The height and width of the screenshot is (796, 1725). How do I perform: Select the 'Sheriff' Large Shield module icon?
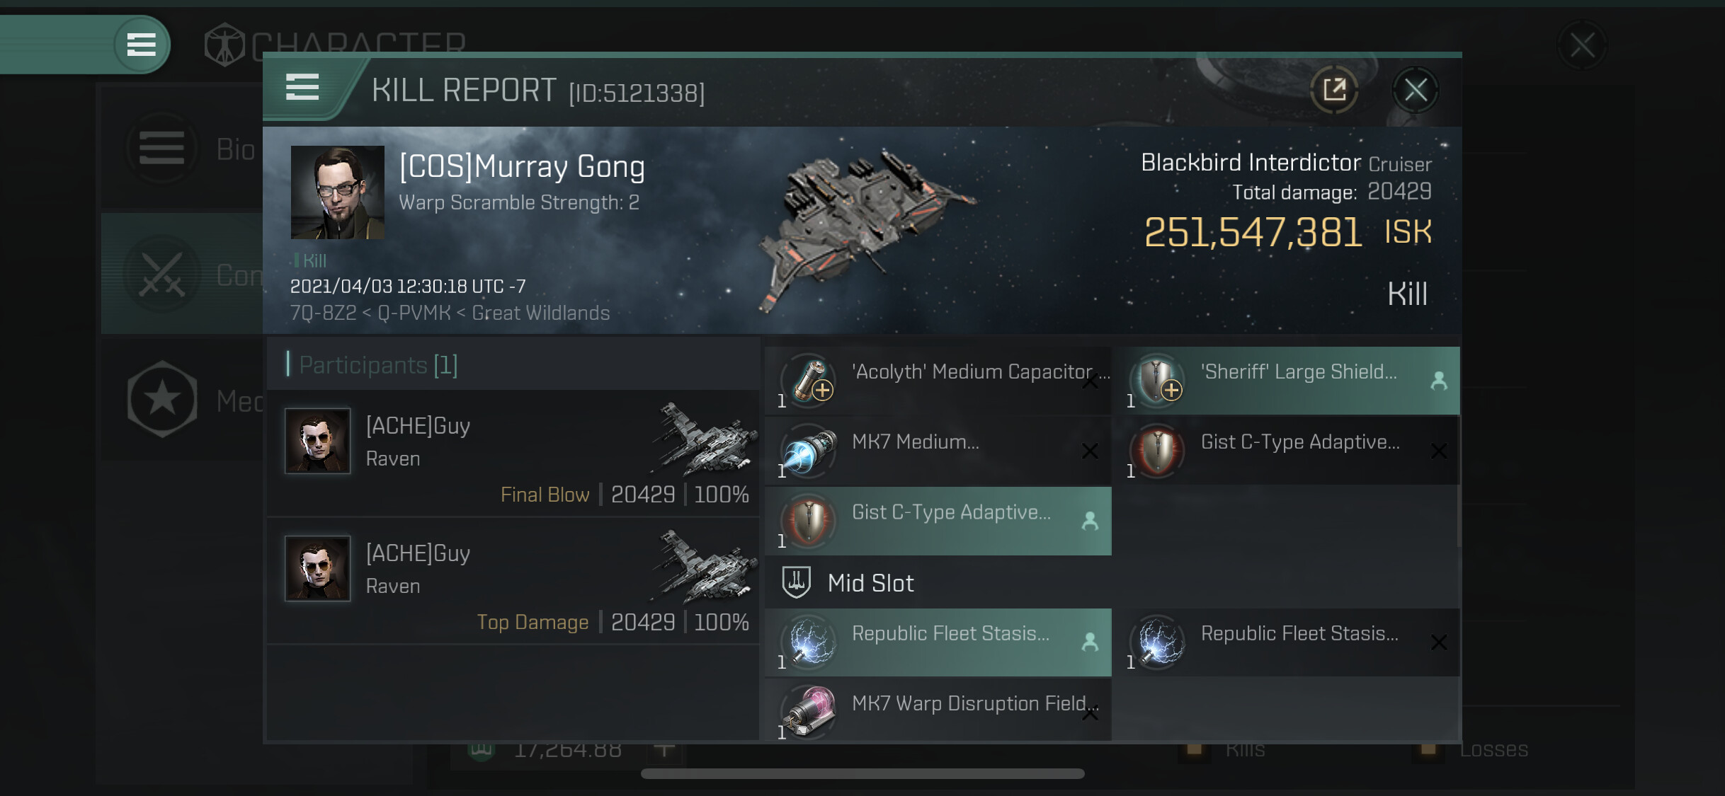click(1158, 380)
